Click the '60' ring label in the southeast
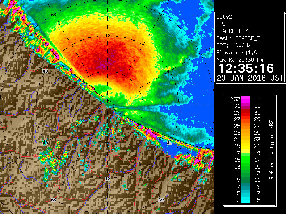This screenshot has width=286, height=214. tap(161, 200)
